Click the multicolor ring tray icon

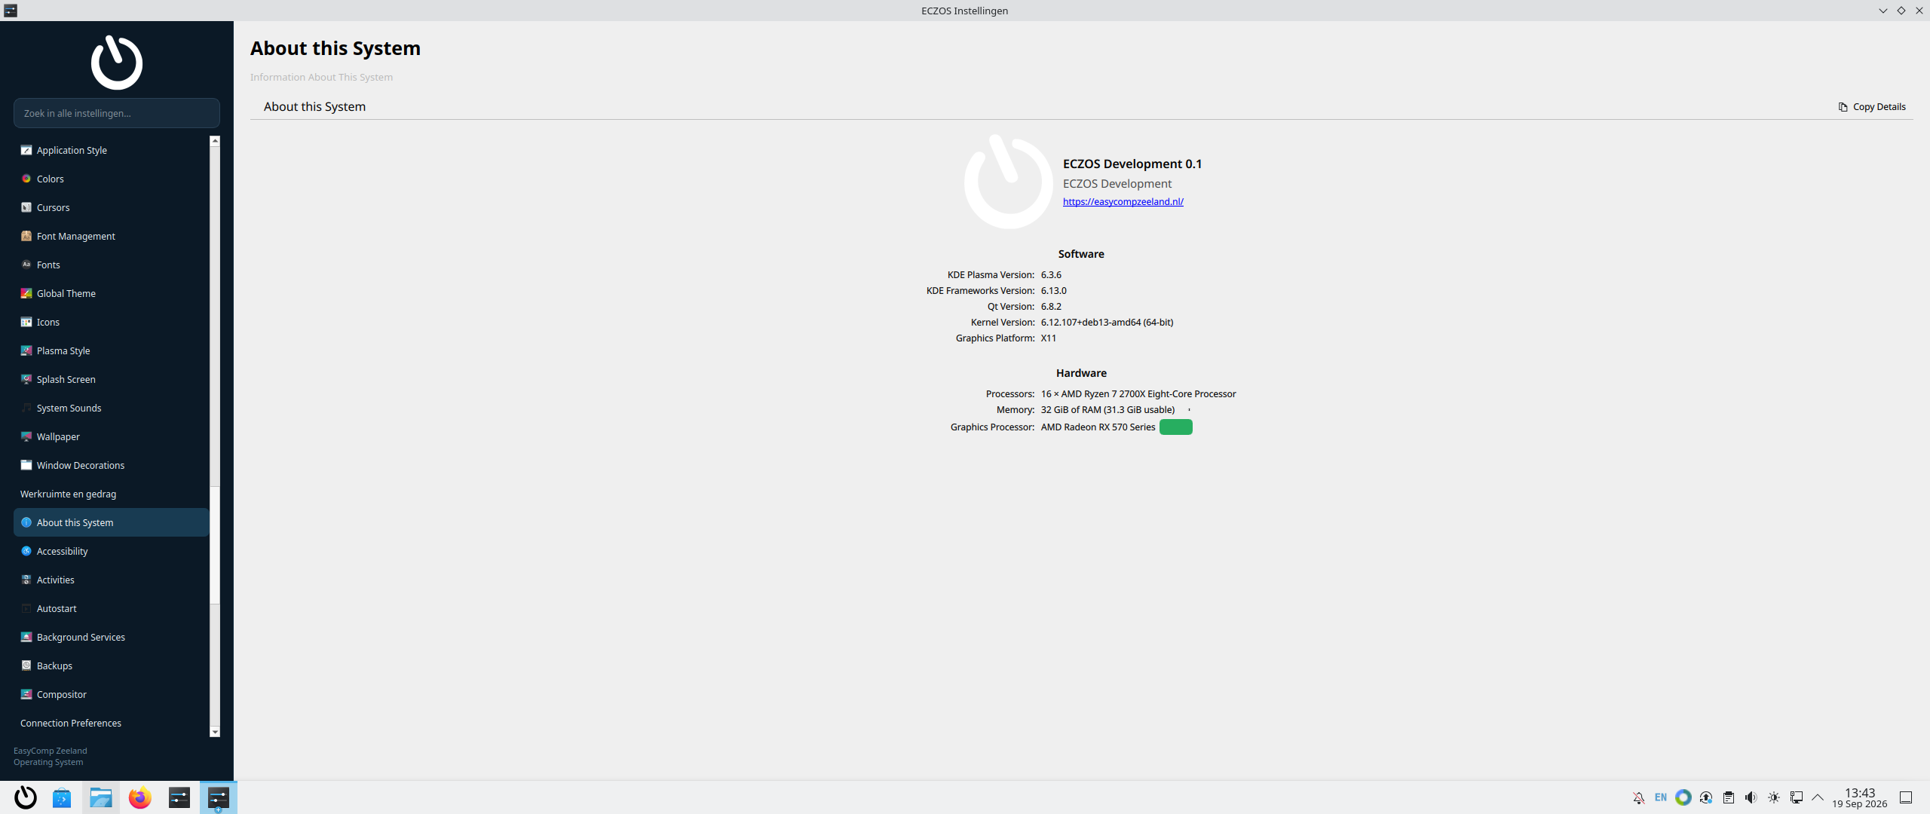click(x=1683, y=797)
